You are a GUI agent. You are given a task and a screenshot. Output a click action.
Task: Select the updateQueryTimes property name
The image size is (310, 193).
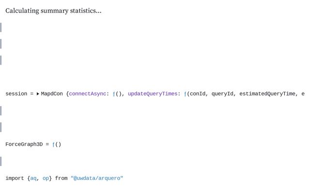tap(153, 94)
